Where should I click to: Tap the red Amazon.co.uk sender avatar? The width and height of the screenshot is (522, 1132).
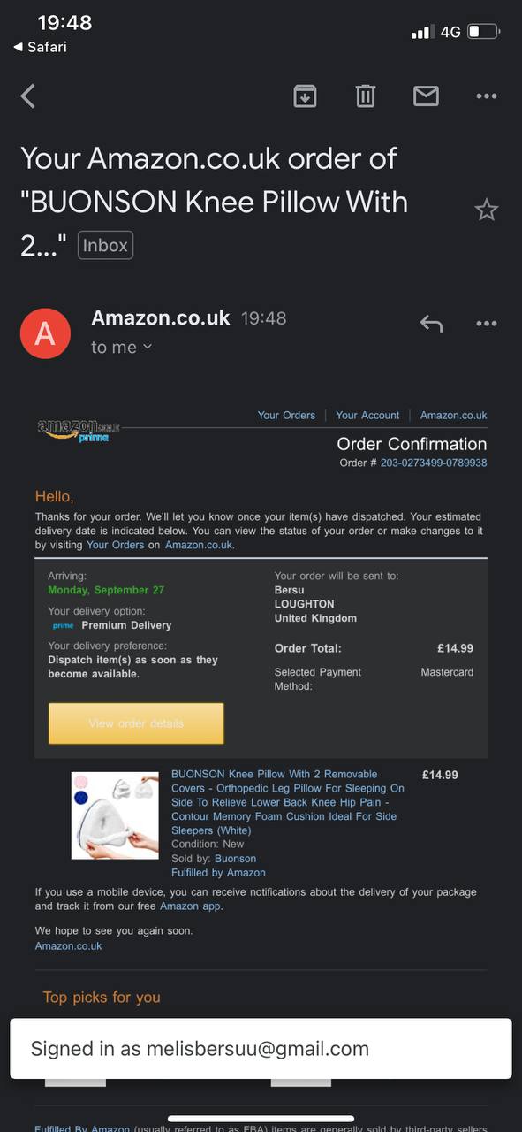tap(45, 333)
